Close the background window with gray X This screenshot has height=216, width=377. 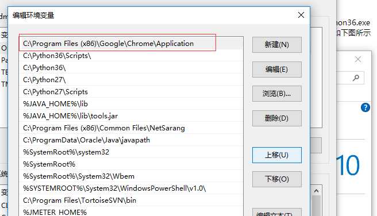tap(358, 59)
